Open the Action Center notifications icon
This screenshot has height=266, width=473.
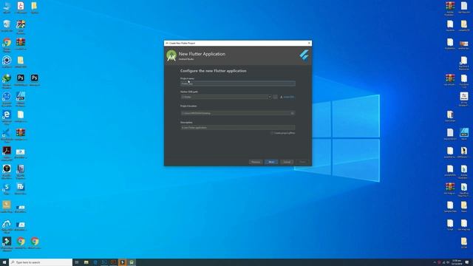(x=467, y=262)
